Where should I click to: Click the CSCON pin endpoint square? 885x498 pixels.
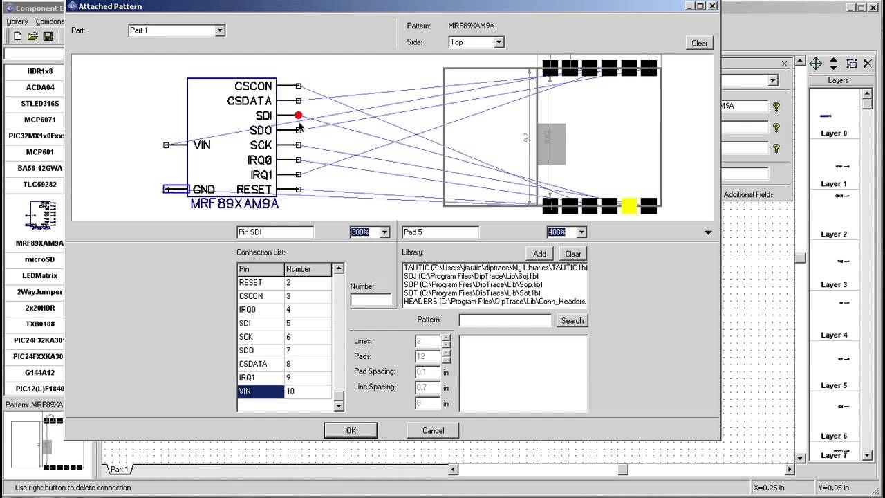coord(298,86)
